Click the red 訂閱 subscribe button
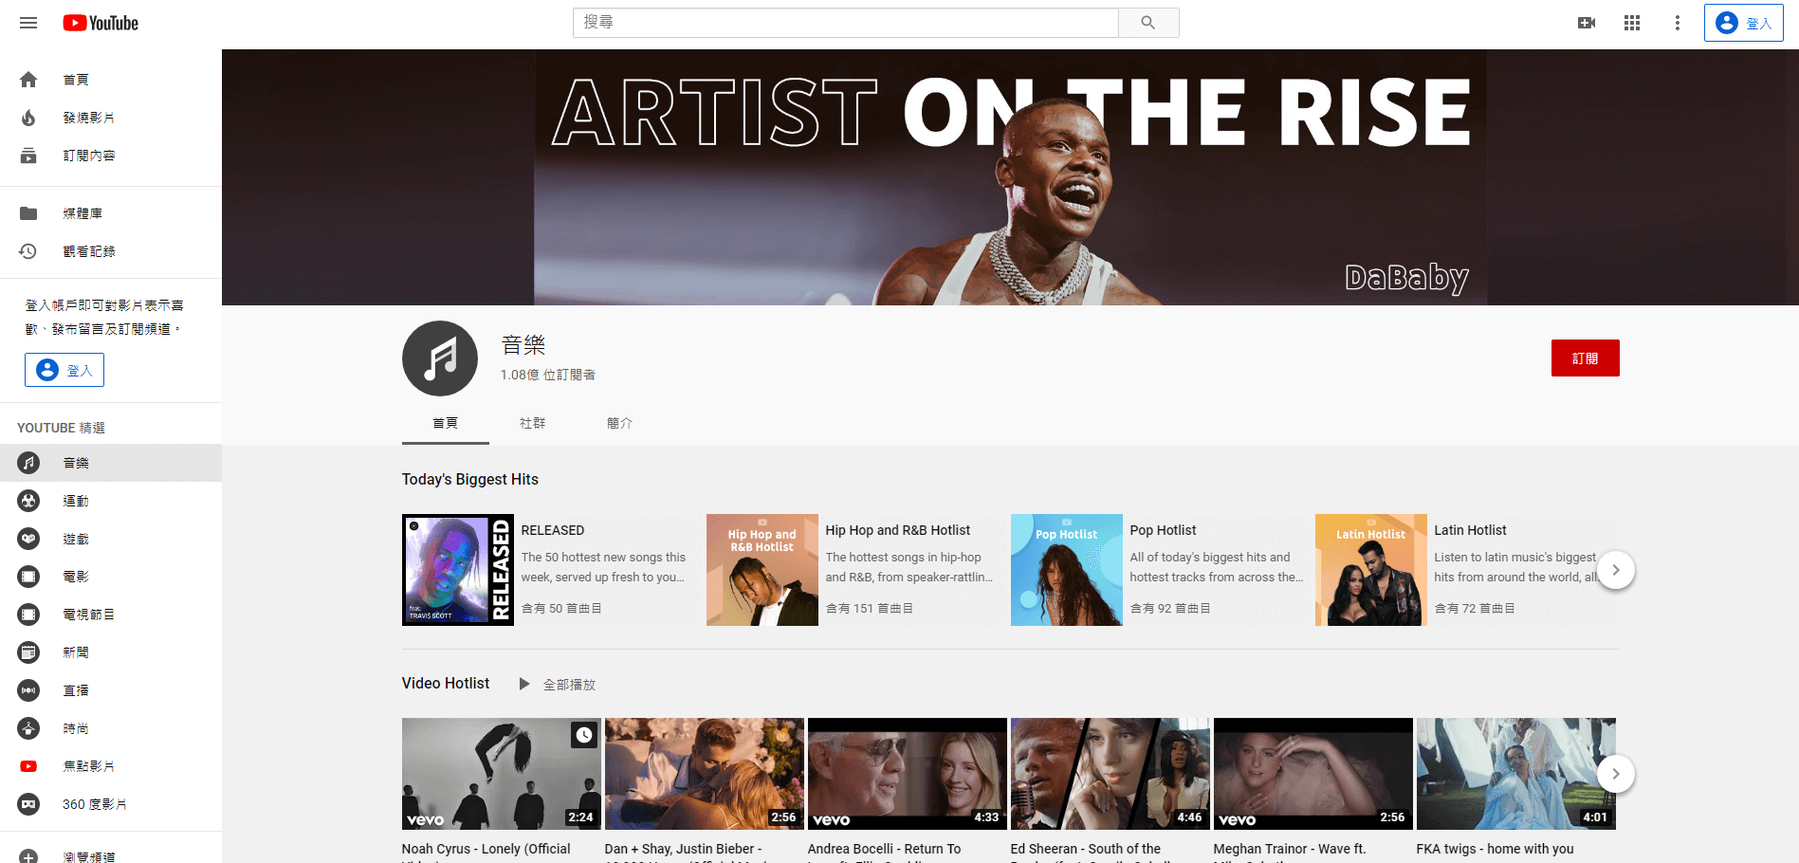 [1585, 358]
